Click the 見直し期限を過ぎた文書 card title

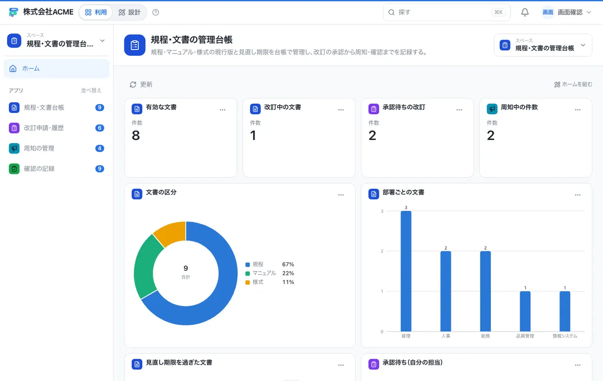coord(179,363)
